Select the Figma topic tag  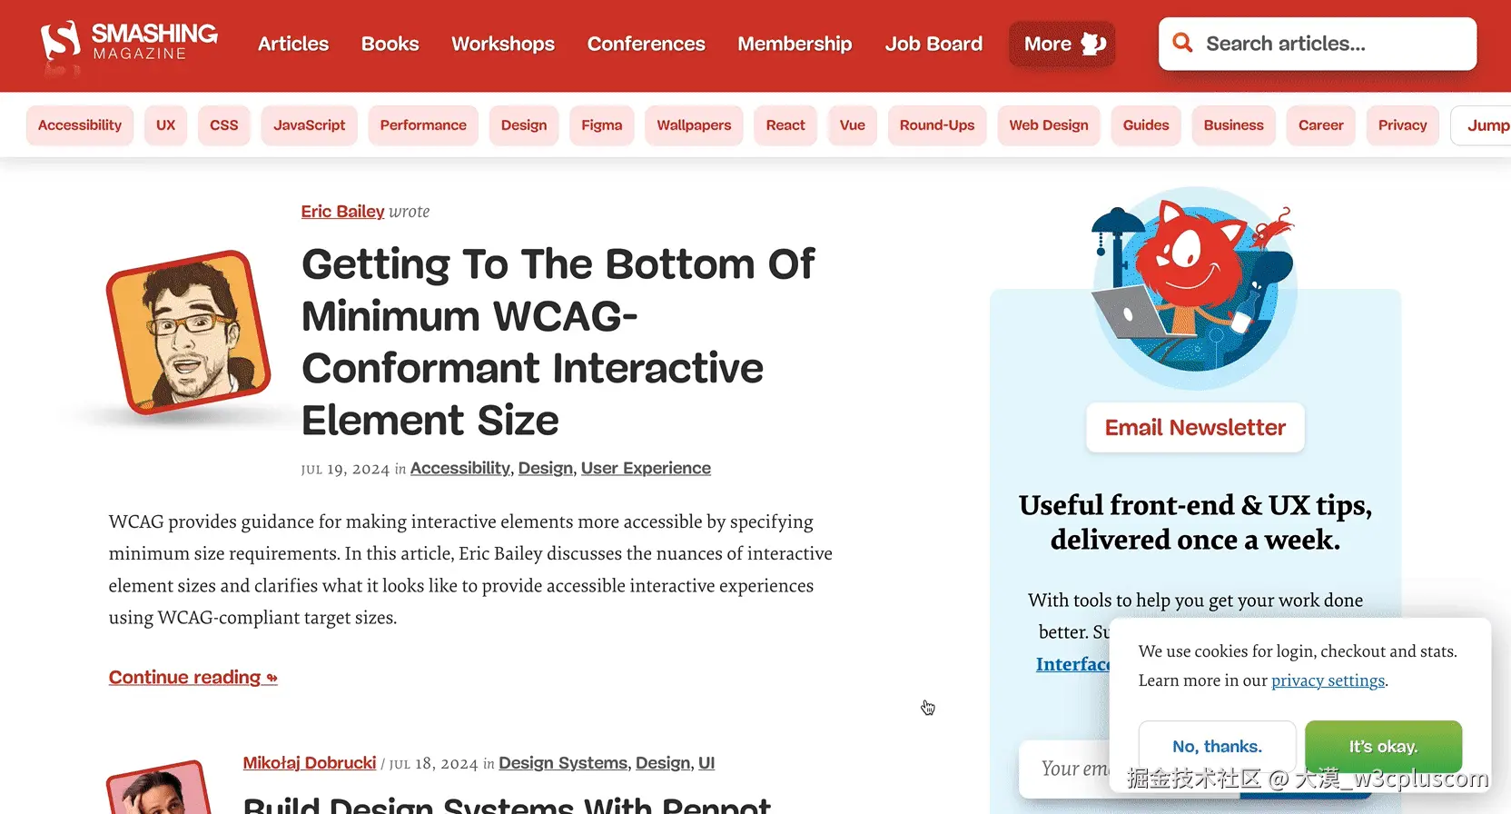point(602,125)
